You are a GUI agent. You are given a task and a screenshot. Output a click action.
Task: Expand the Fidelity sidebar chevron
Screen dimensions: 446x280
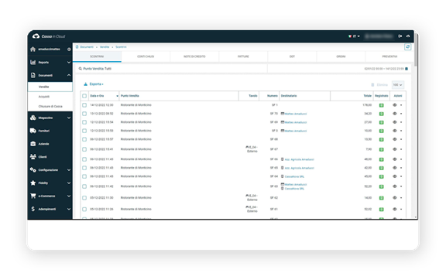click(x=69, y=183)
